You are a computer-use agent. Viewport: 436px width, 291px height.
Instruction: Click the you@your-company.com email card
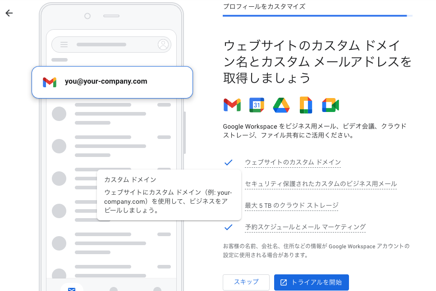pos(112,82)
